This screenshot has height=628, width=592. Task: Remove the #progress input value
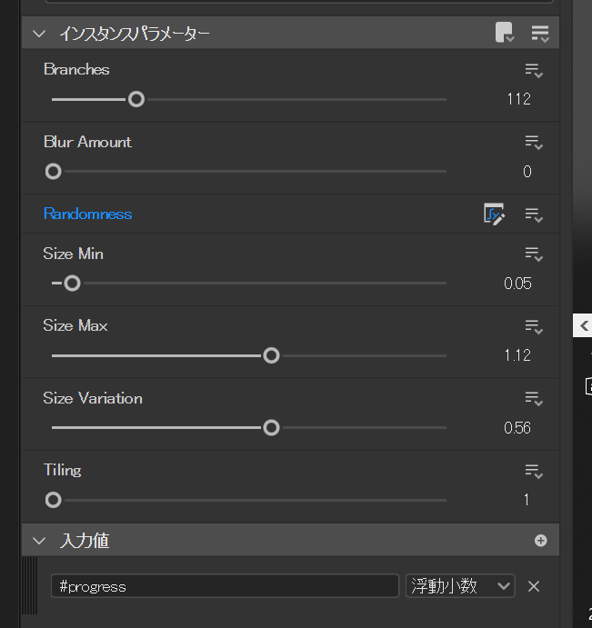pyautogui.click(x=534, y=586)
